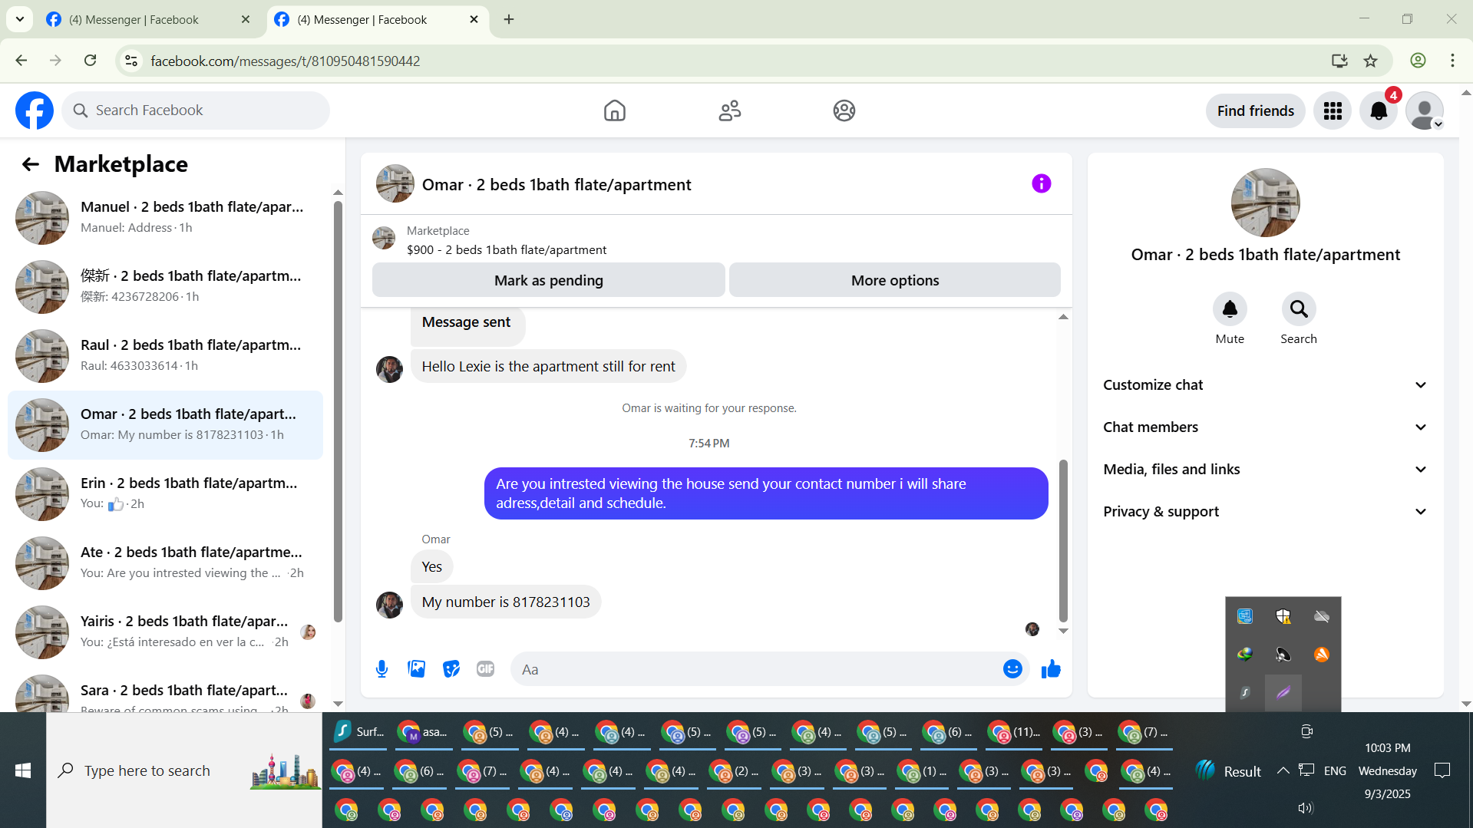
Task: Open the Facebook logo home link
Action: (35, 111)
